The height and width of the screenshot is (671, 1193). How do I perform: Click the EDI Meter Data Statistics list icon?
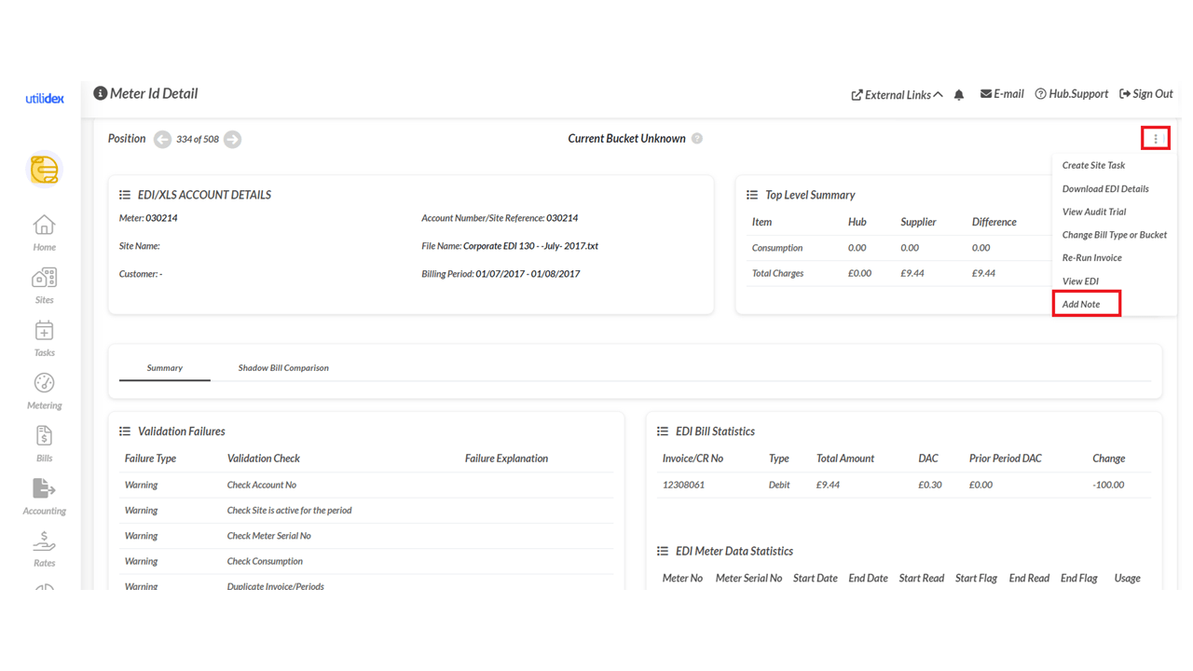pos(663,551)
